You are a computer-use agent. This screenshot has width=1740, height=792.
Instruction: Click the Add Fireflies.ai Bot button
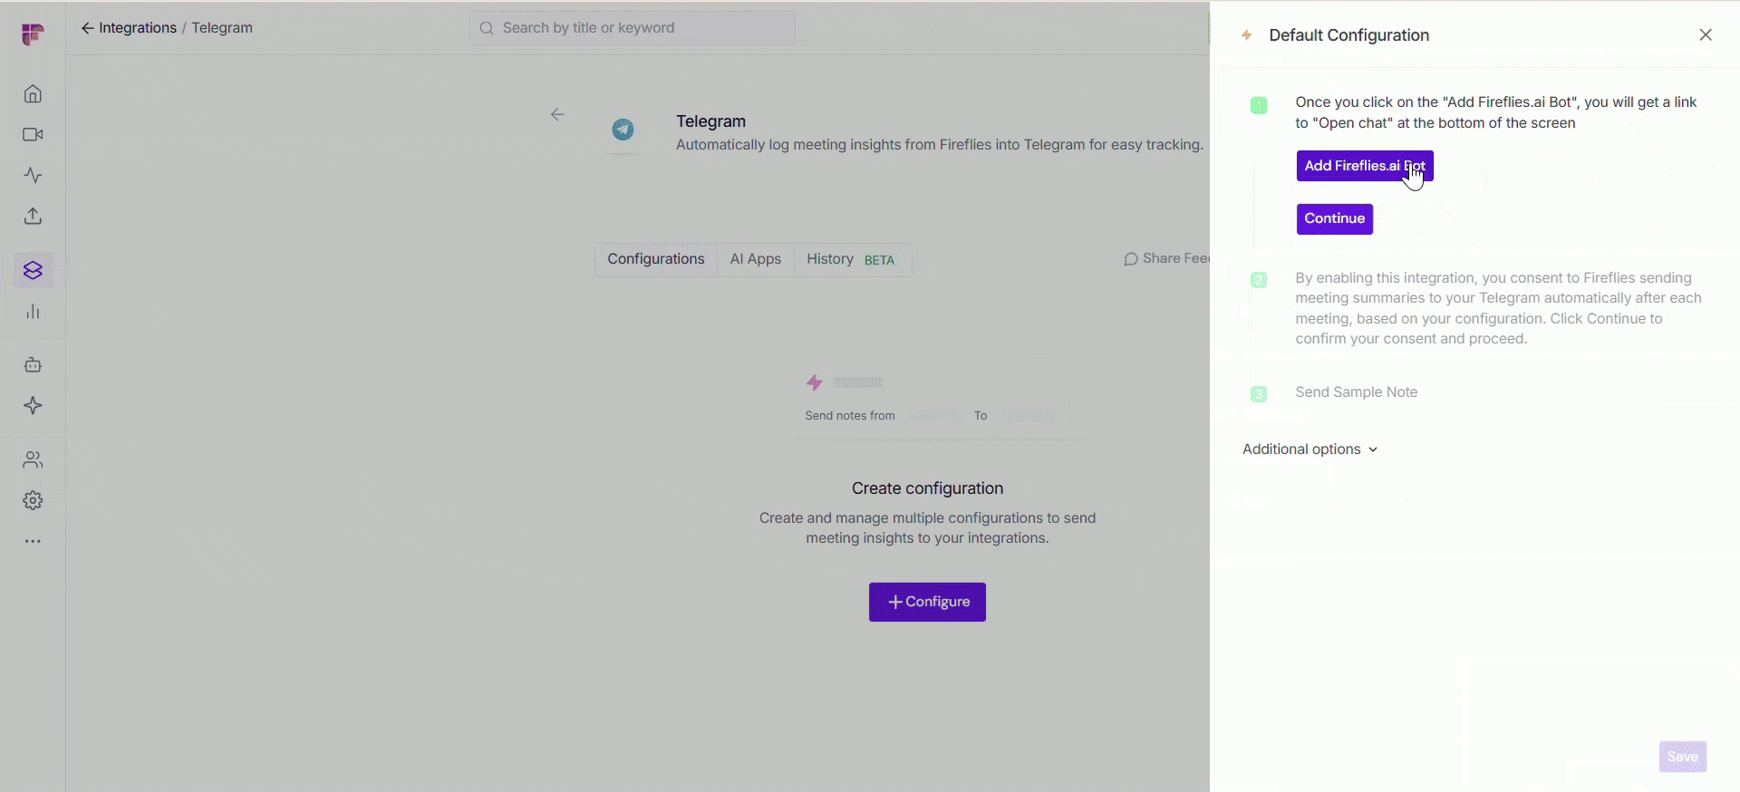1365,166
